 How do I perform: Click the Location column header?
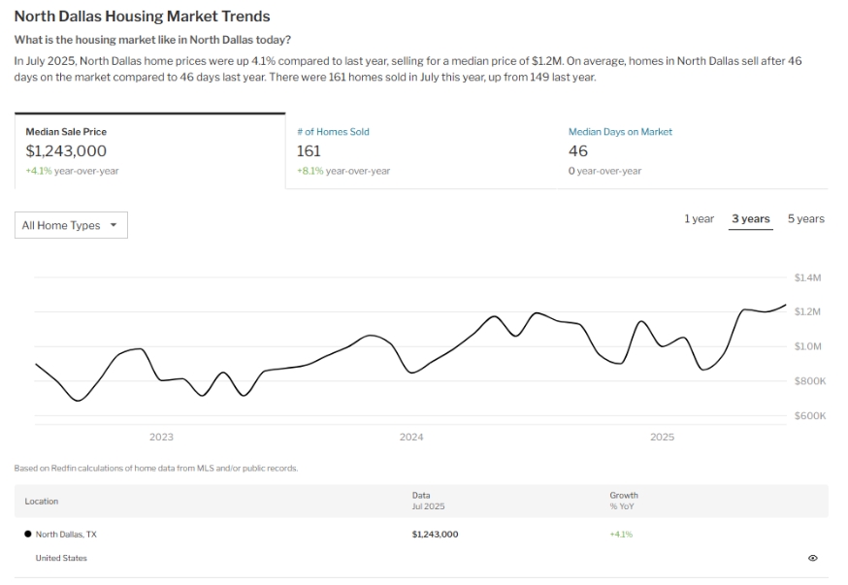[x=42, y=502]
